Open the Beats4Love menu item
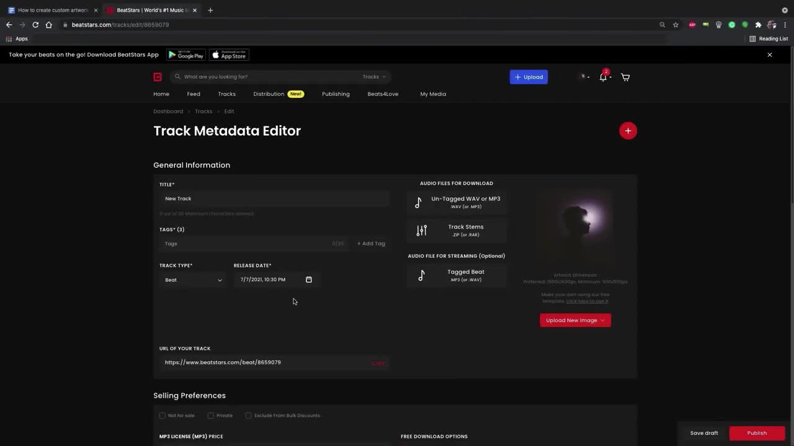The height and width of the screenshot is (446, 794). 383,94
